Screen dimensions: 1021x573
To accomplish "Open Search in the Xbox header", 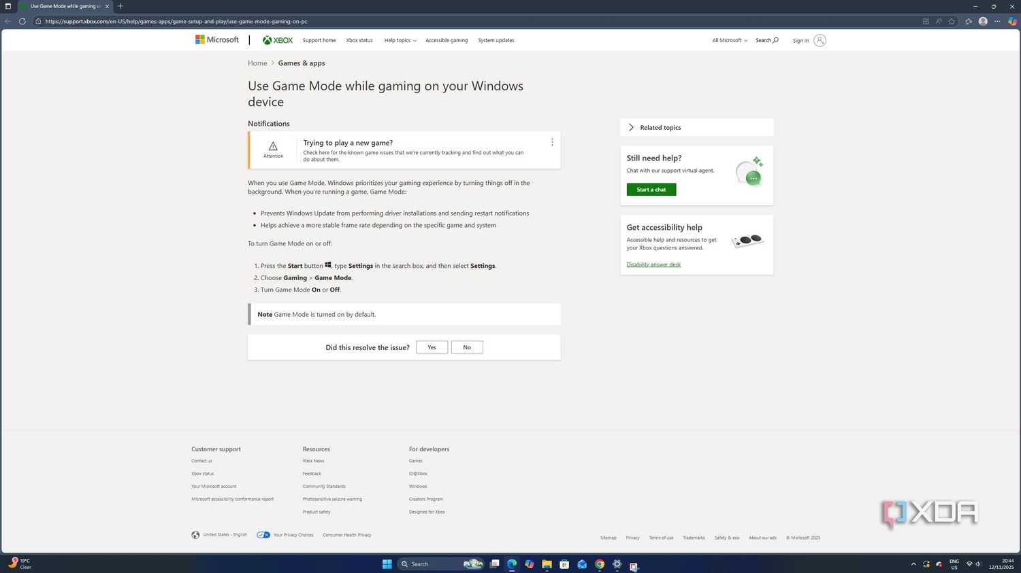I will tap(767, 40).
